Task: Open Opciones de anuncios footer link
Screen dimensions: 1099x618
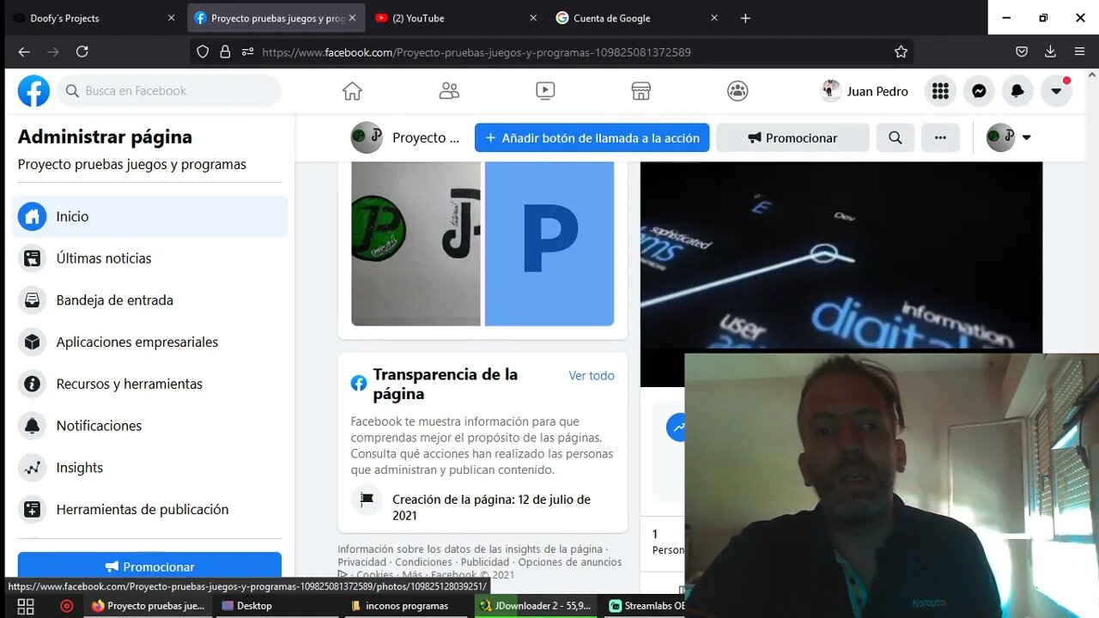Action: pos(570,562)
